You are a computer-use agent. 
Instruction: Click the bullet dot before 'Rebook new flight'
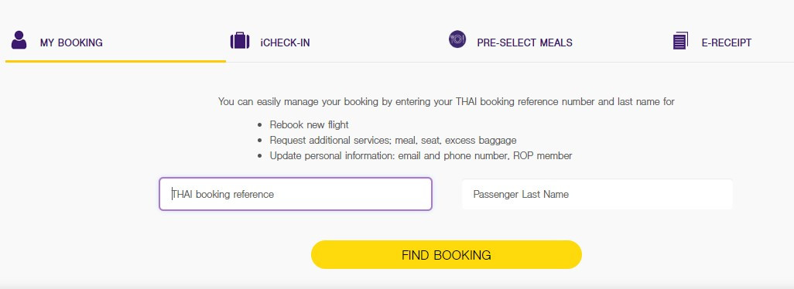[260, 125]
